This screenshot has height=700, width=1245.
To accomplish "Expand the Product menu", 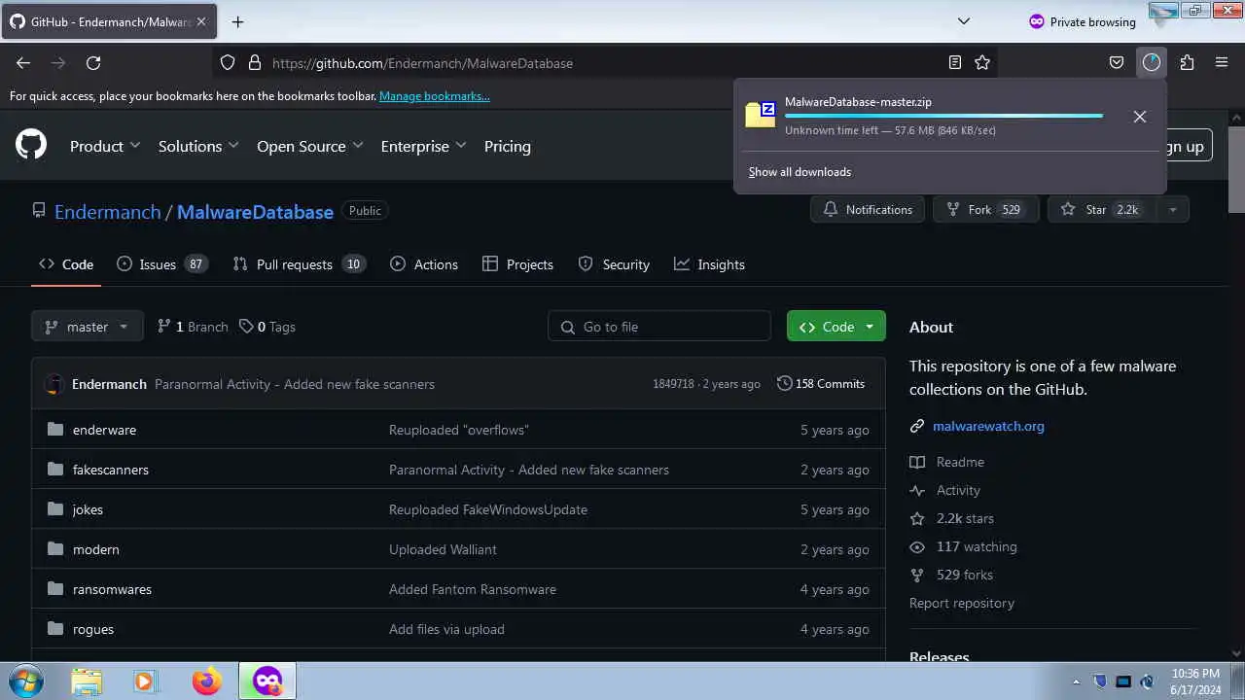I will (x=105, y=146).
